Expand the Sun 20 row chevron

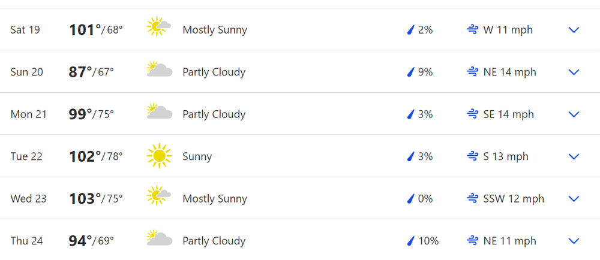574,72
